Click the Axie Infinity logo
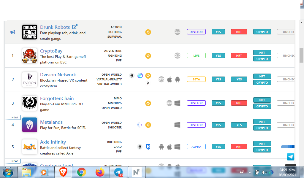The image size is (304, 178). pyautogui.click(x=29, y=147)
